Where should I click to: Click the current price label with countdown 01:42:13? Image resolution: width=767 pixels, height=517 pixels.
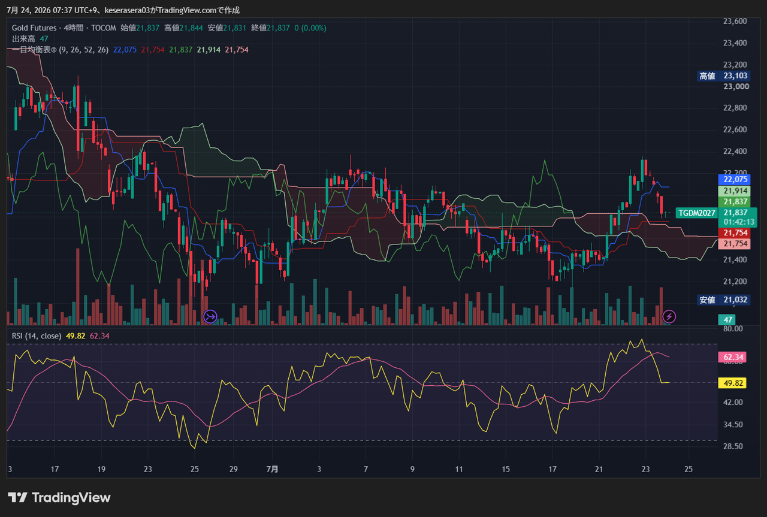pyautogui.click(x=738, y=217)
